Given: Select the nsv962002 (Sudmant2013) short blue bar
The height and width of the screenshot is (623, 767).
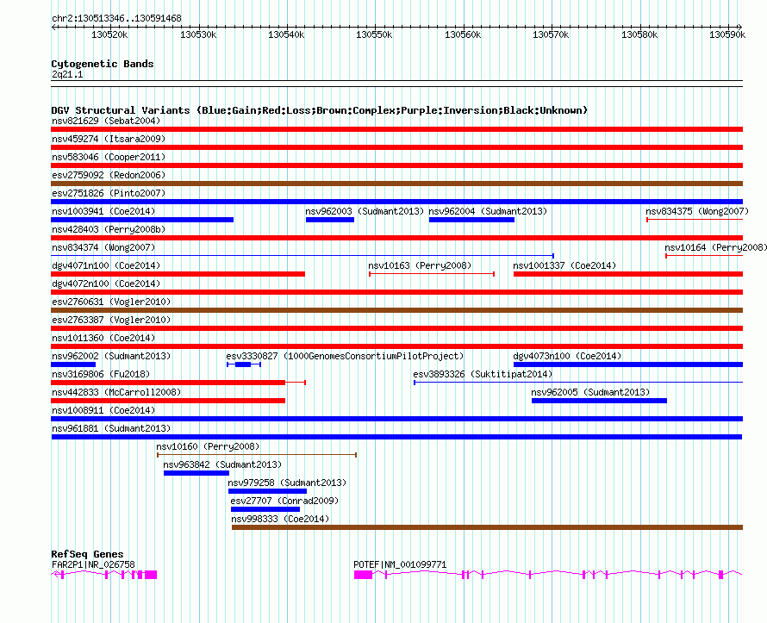Looking at the screenshot, I should coord(73,364).
